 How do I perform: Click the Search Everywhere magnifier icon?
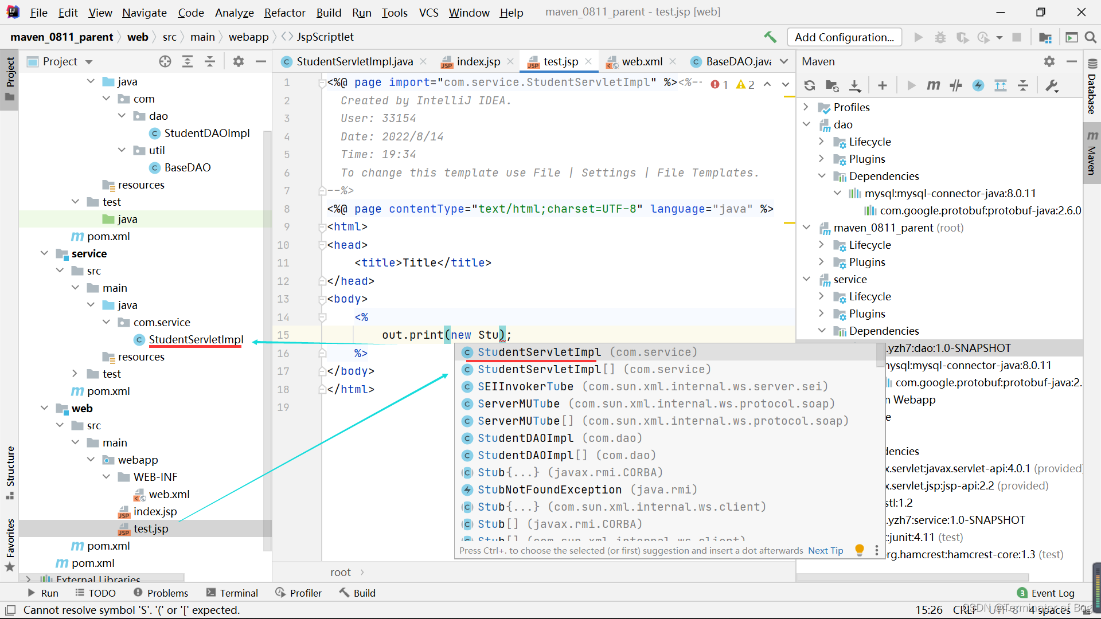pyautogui.click(x=1091, y=37)
